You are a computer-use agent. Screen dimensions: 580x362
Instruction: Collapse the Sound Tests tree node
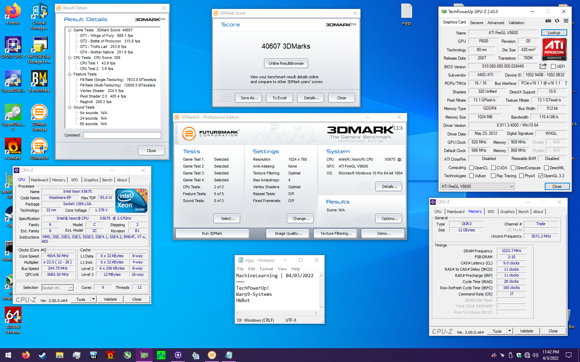[x=69, y=108]
